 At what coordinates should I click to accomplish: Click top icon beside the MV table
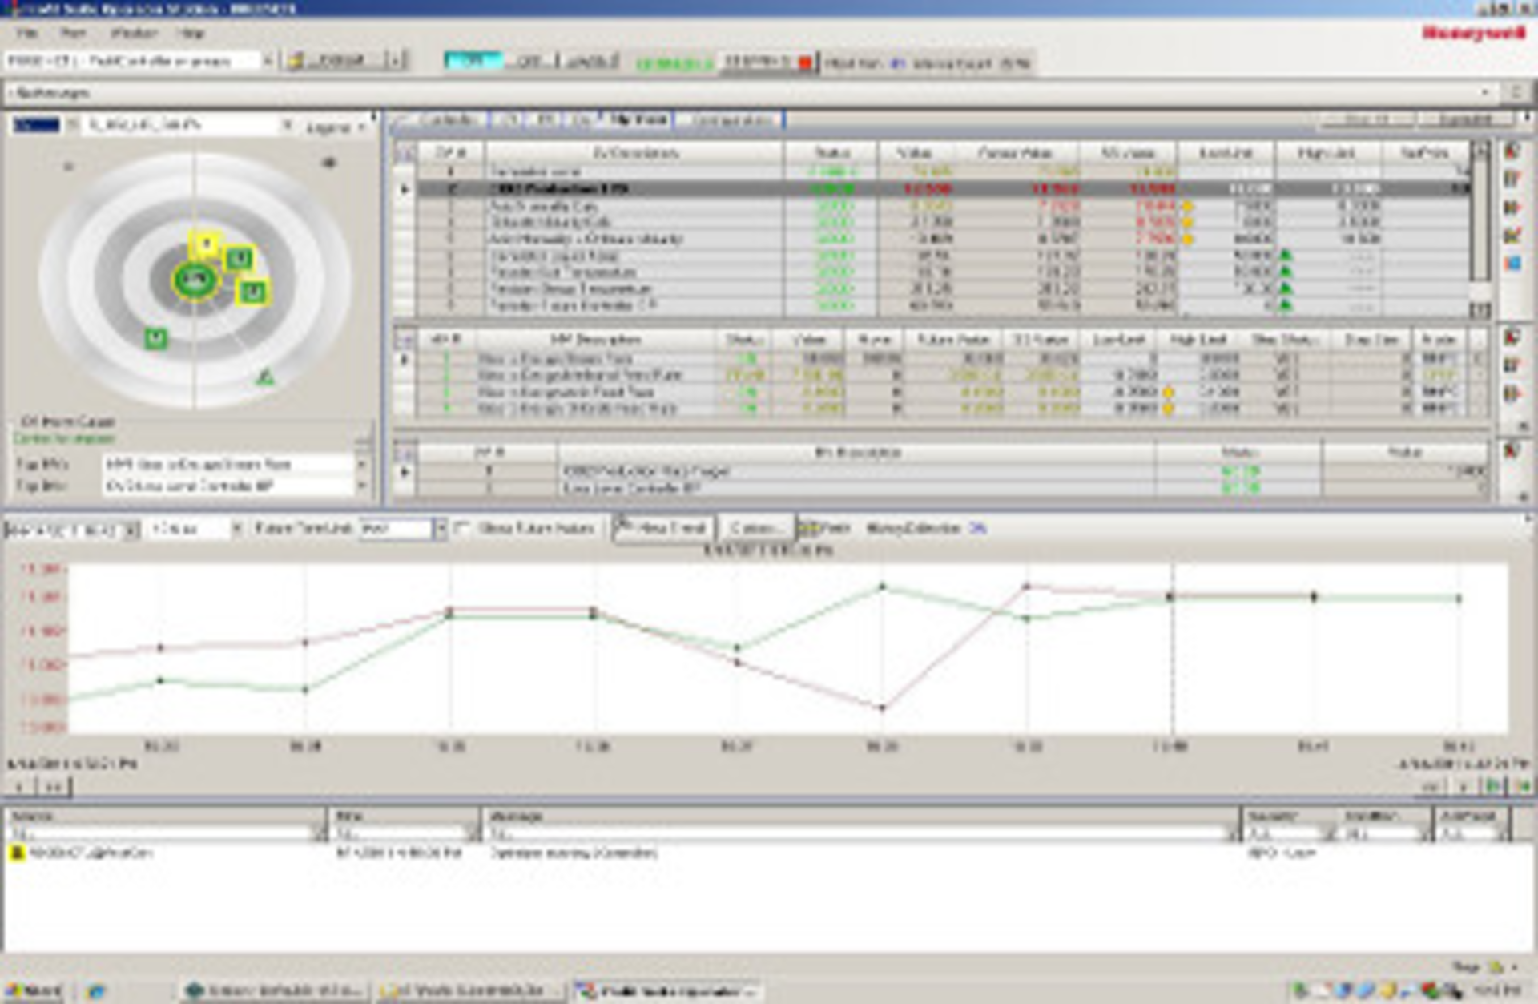click(1512, 337)
